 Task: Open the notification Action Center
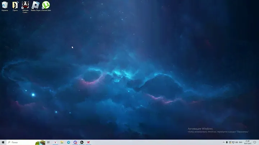255,142
